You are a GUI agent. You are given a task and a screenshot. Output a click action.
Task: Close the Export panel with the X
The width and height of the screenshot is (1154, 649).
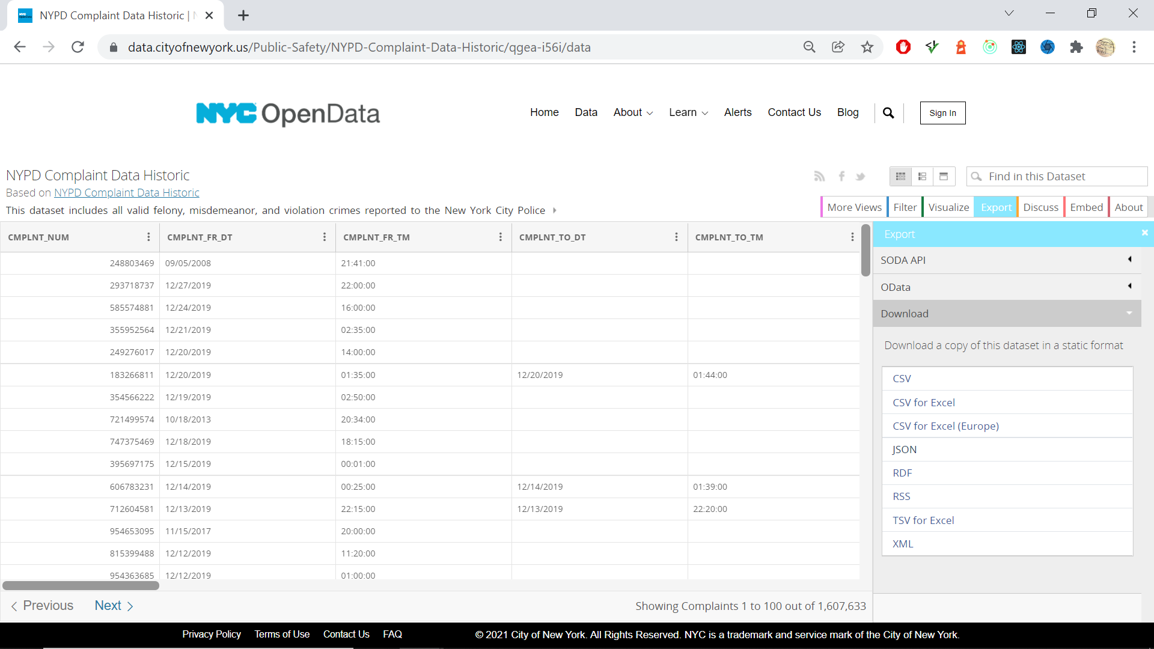(1145, 233)
